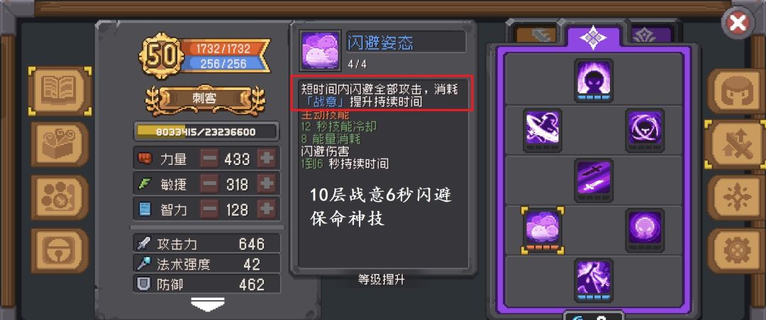Image resolution: width=766 pixels, height=320 pixels.
Task: Switch to the dark purple emblem tab
Action: pos(651,34)
